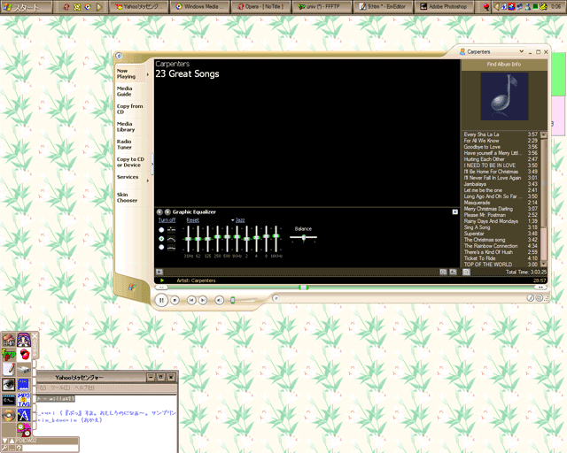The height and width of the screenshot is (453, 567).
Task: Show next enhancement panel left of Graphic Equalizer
Action: tap(167, 212)
